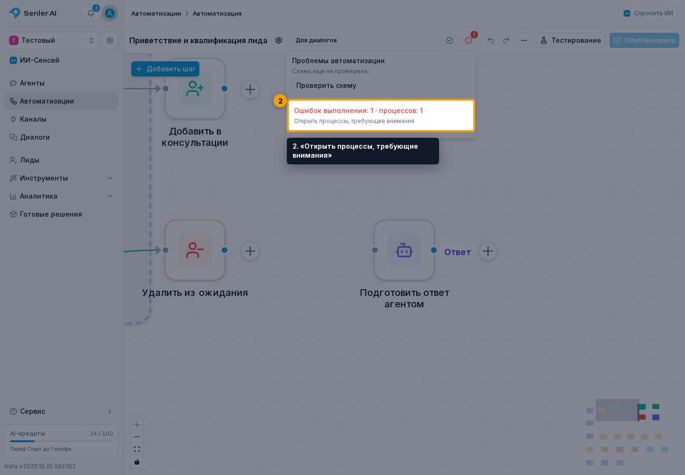Zoom out on the canvas
The image size is (685, 475).
click(x=137, y=437)
